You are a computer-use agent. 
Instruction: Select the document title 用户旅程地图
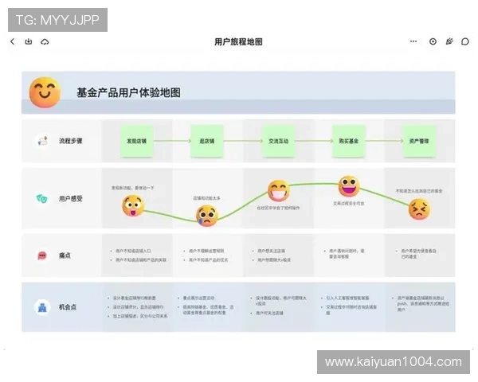(x=238, y=41)
